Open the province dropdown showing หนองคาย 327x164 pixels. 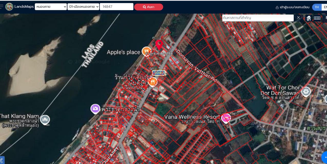click(x=51, y=7)
